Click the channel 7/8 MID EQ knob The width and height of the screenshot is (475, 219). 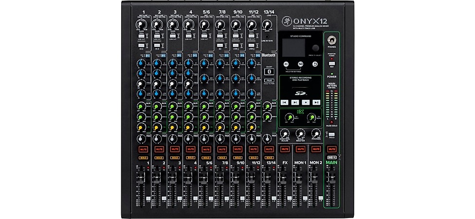click(219, 78)
